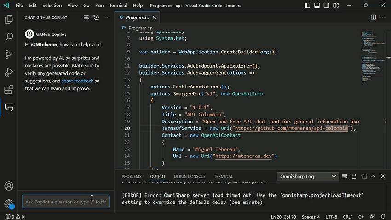
Task: Select the Chat view icon in activity bar
Action: [x=9, y=107]
